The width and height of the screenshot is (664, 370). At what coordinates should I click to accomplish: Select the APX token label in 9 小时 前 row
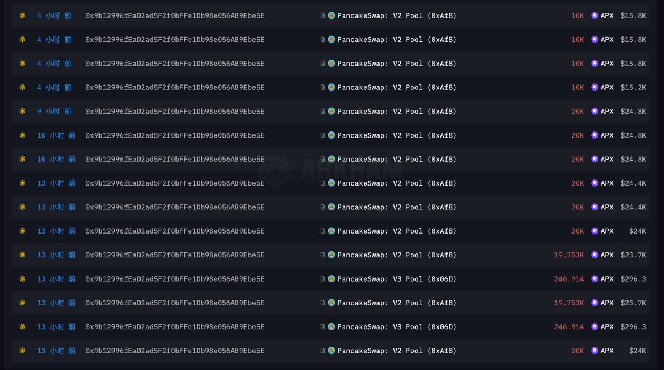607,112
